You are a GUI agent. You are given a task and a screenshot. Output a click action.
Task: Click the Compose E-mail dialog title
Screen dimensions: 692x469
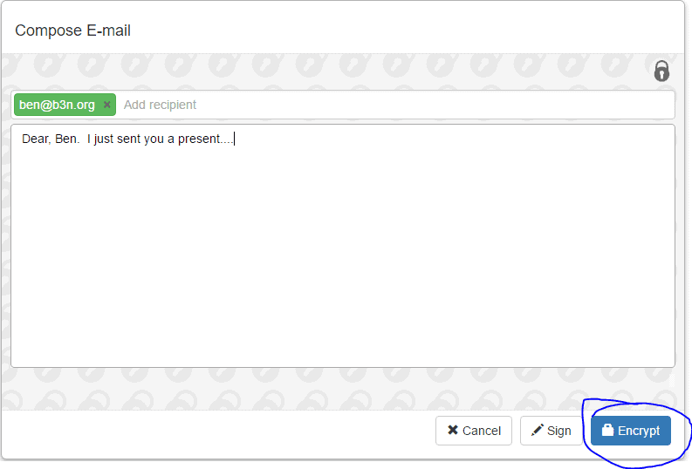pos(72,31)
